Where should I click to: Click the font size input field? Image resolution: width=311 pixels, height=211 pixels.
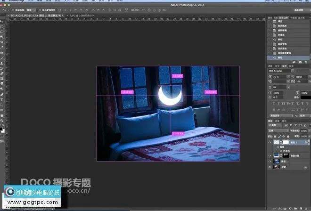tap(279, 76)
